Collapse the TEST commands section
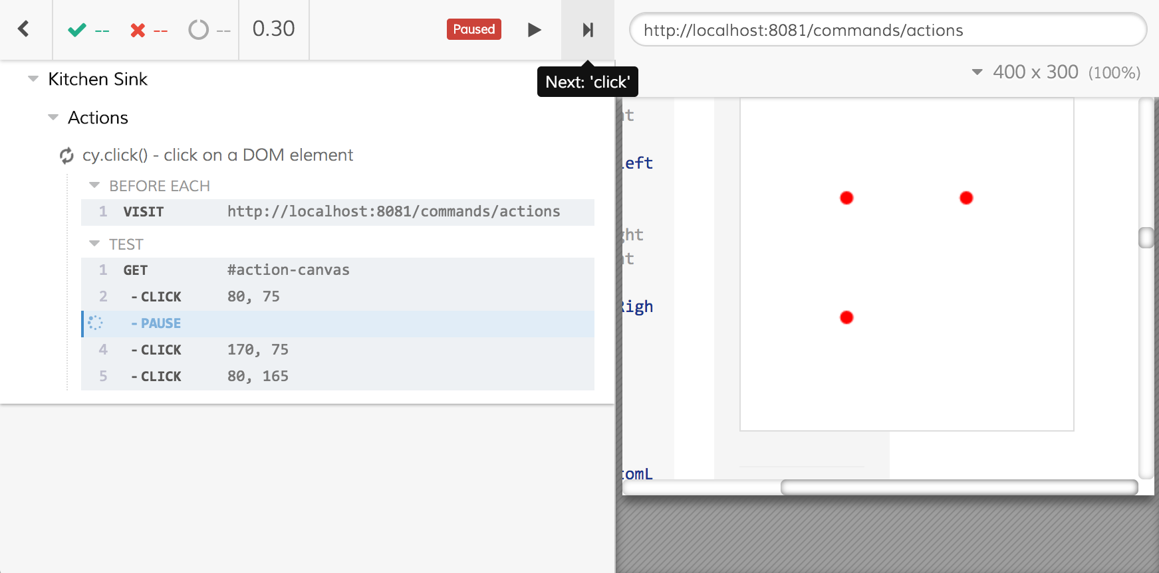This screenshot has width=1159, height=573. click(94, 244)
